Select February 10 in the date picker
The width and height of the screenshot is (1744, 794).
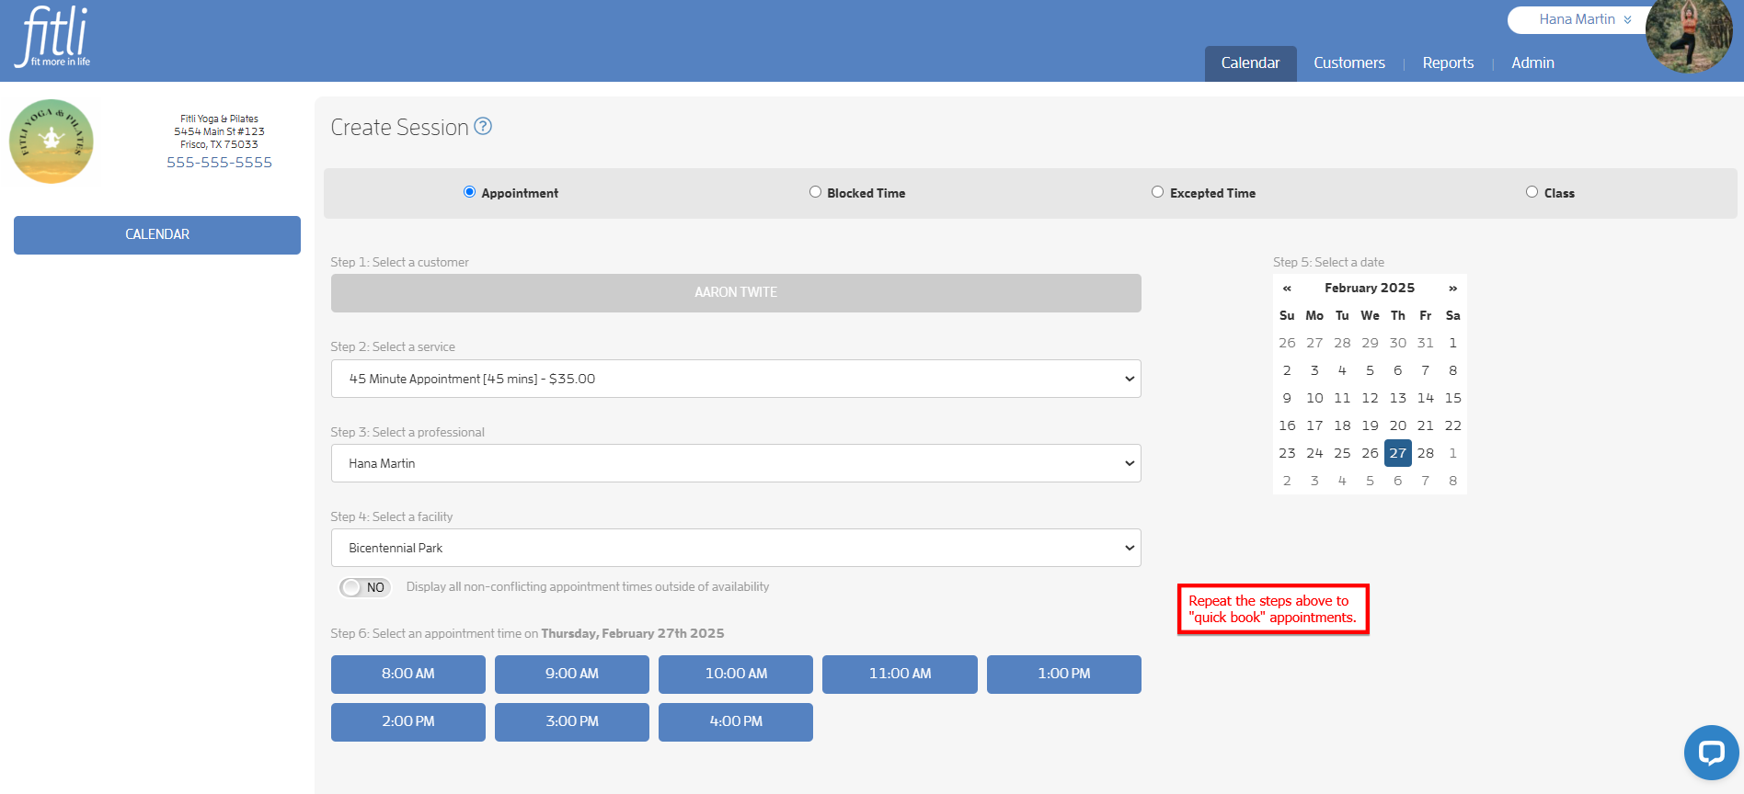[1314, 398]
